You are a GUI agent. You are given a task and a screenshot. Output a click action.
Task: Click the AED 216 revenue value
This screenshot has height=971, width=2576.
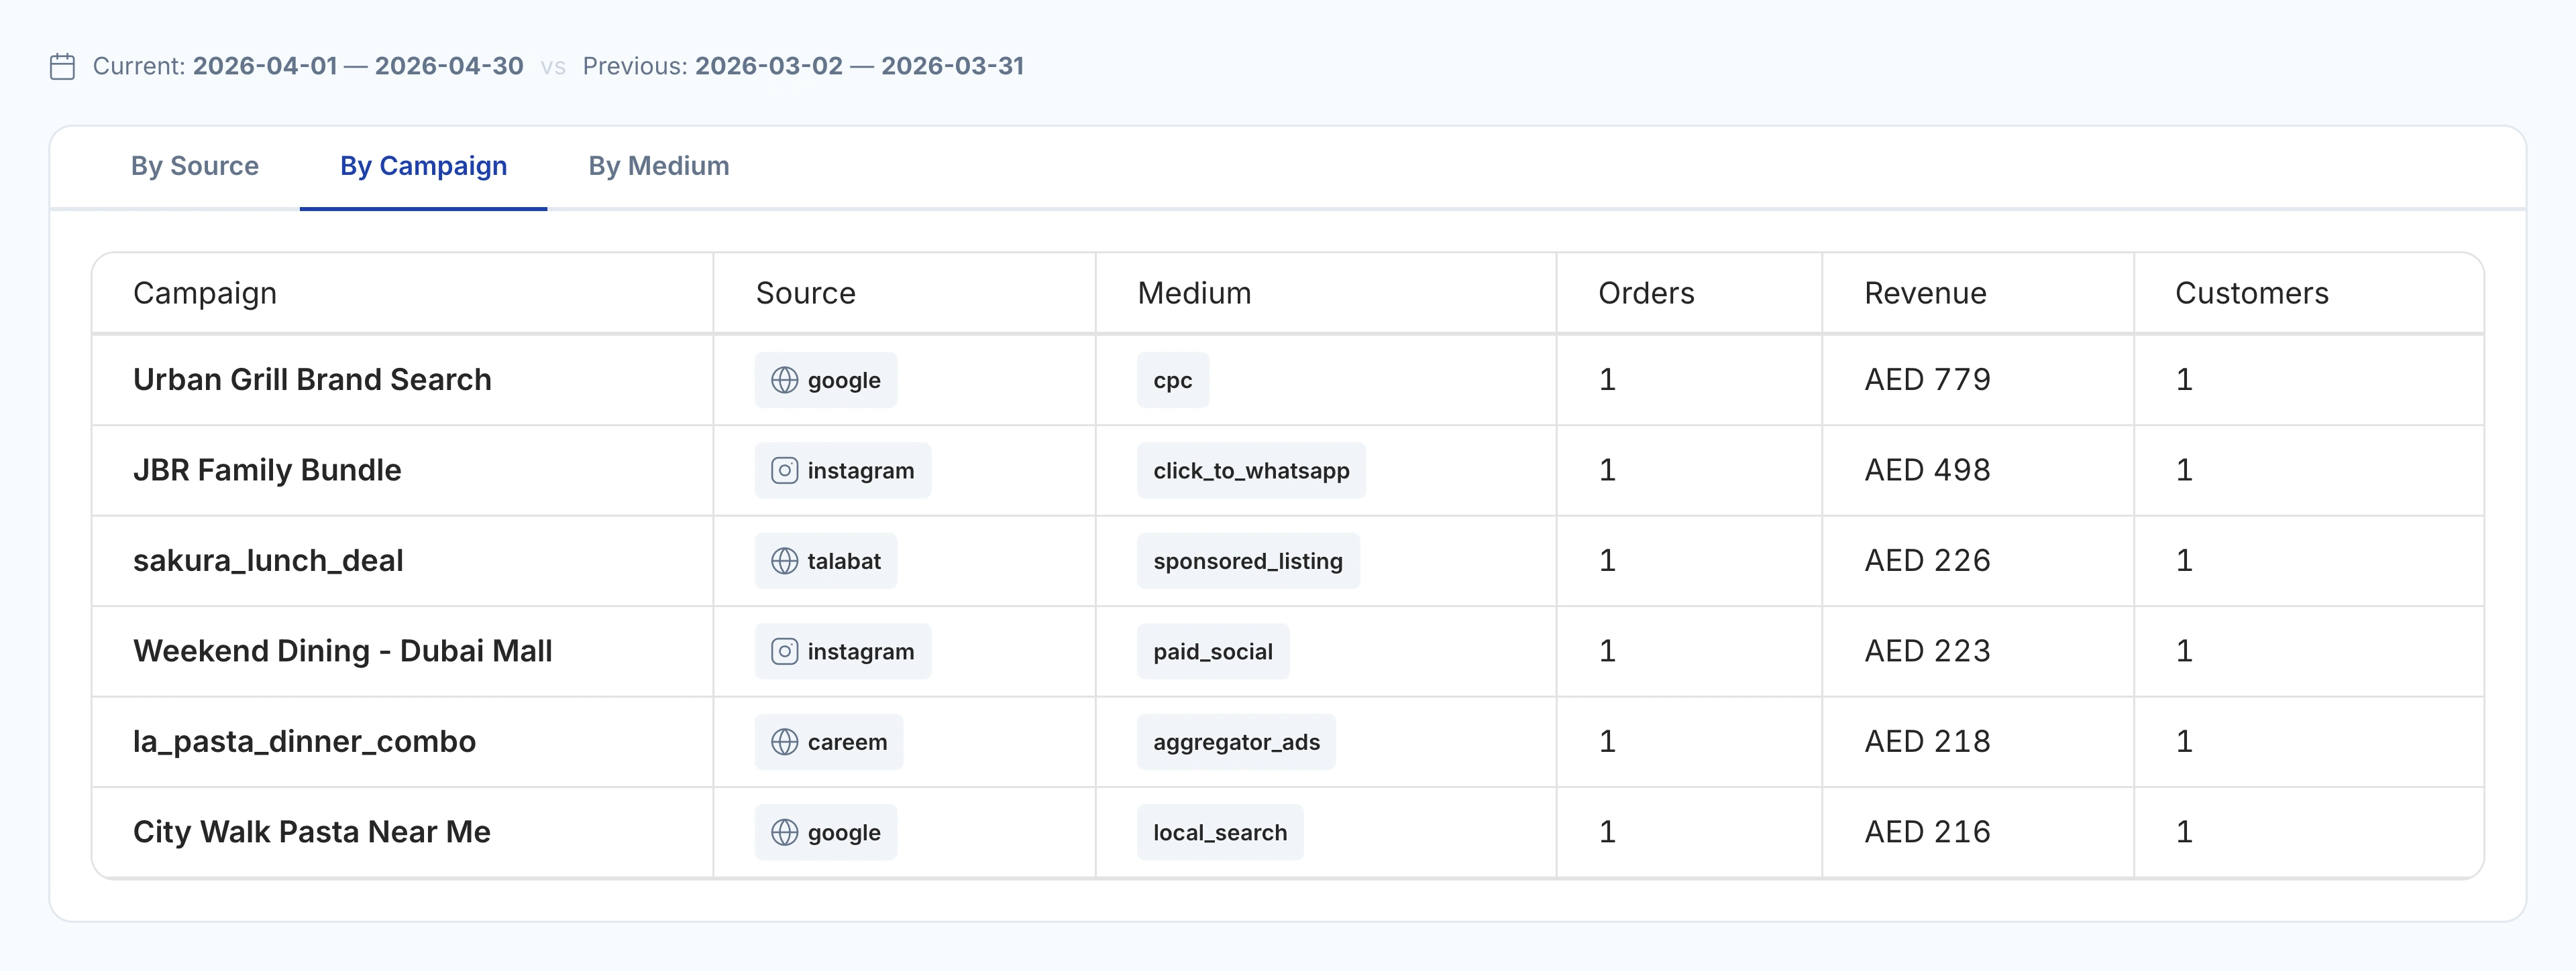click(1927, 832)
